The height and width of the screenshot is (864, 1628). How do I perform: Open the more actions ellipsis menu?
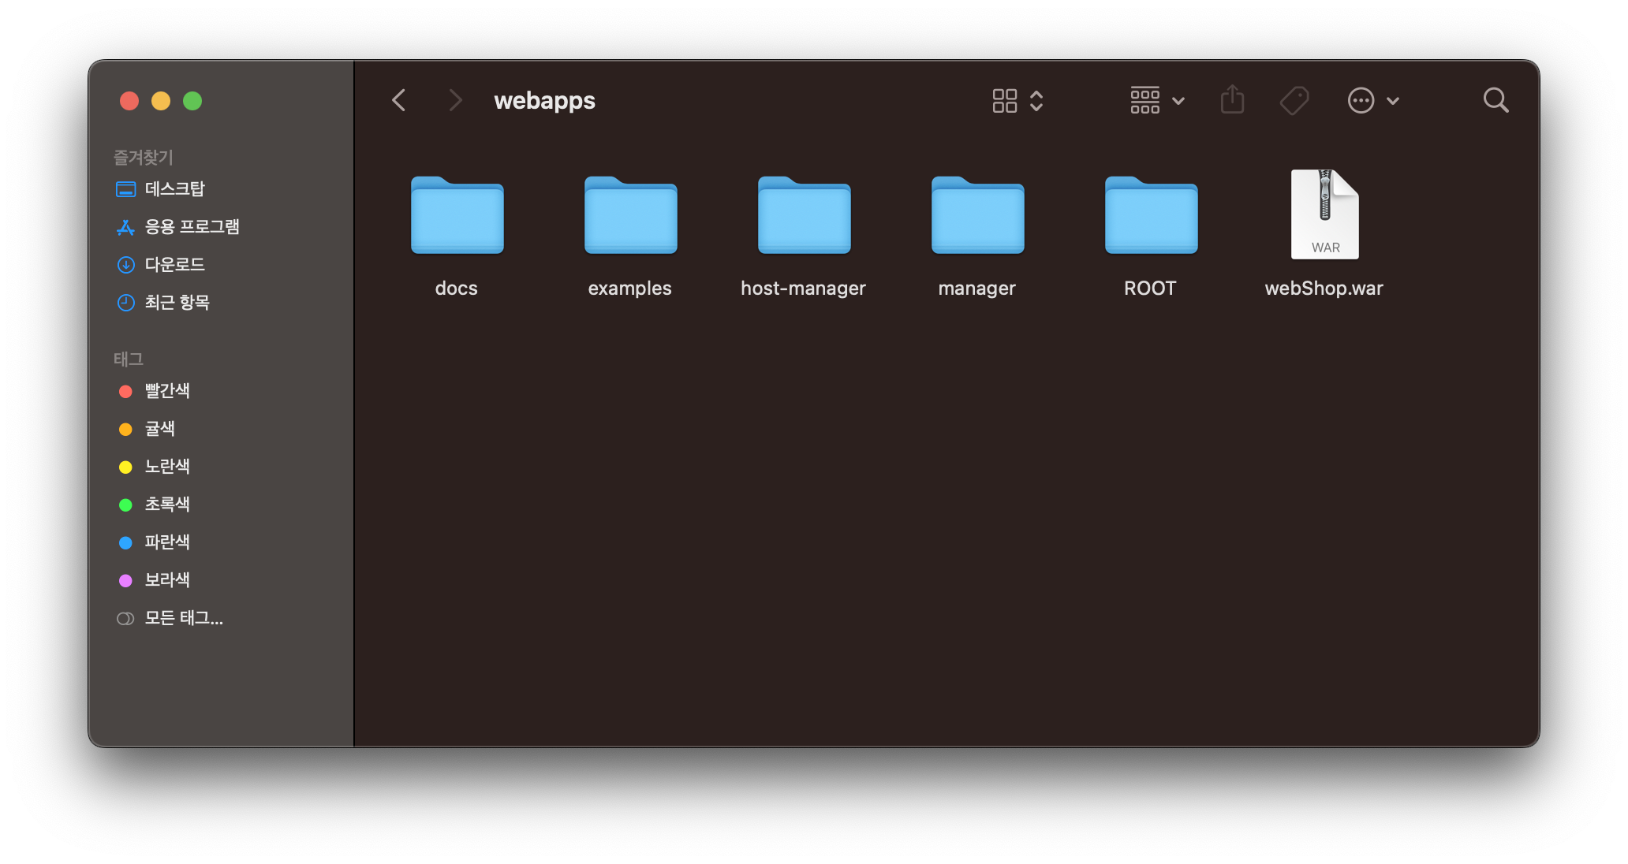click(1372, 101)
